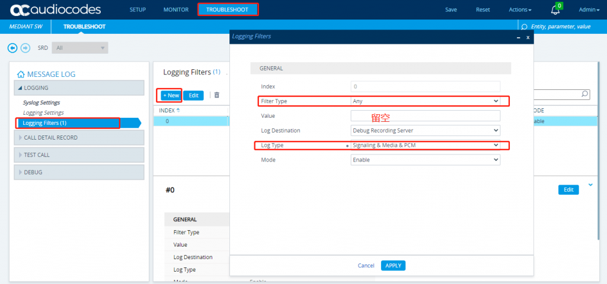607x284 pixels.
Task: Click Reset in the top bar
Action: click(x=483, y=9)
